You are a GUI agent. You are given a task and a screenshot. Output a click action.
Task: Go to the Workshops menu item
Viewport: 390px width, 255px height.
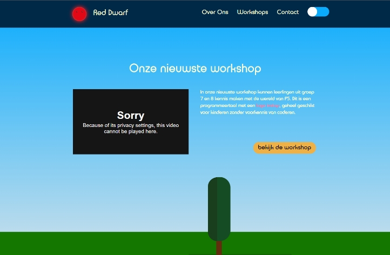[x=252, y=12]
